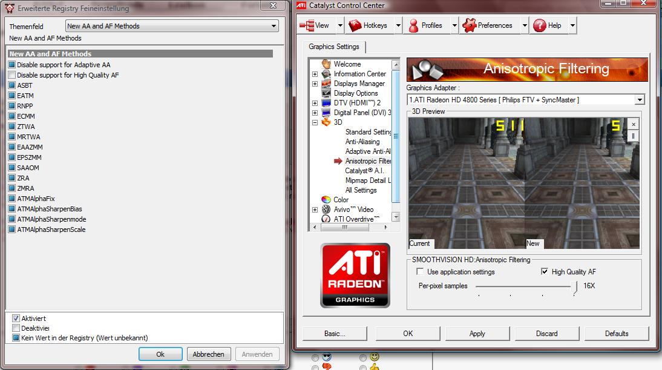Viewport: 662px width, 370px height.
Task: Select the Color wheel icon in tree
Action: pyautogui.click(x=326, y=199)
